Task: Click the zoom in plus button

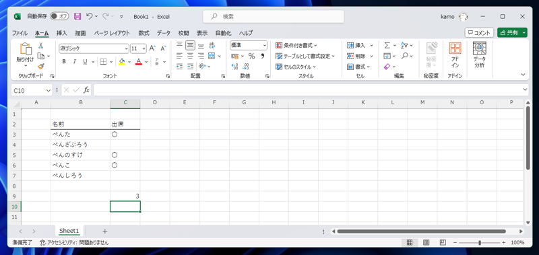Action: 504,243
